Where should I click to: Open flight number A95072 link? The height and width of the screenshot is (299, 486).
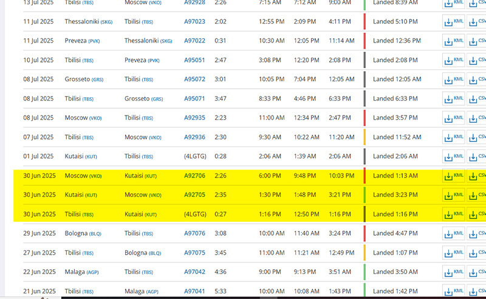coord(194,80)
